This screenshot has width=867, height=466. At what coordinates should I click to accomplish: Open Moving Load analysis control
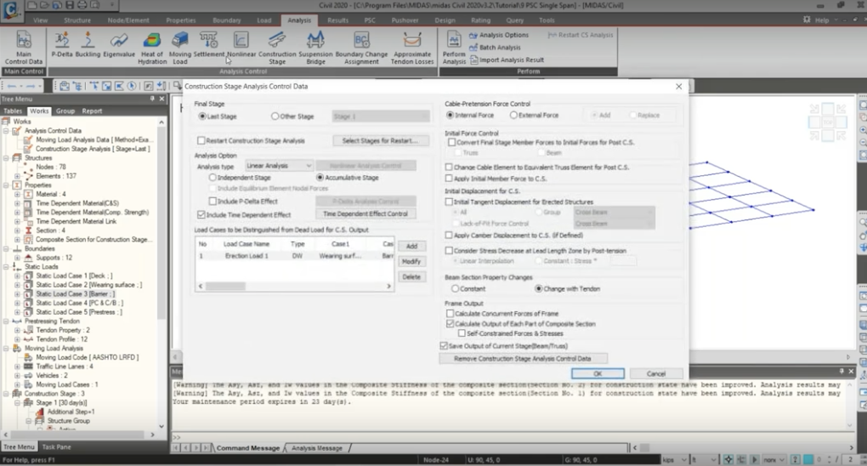point(179,48)
